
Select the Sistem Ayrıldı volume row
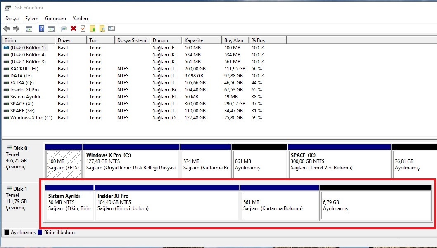pyautogui.click(x=134, y=97)
